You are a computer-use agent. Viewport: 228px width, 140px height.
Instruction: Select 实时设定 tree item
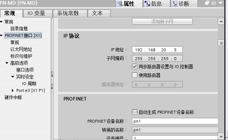pos(25,77)
